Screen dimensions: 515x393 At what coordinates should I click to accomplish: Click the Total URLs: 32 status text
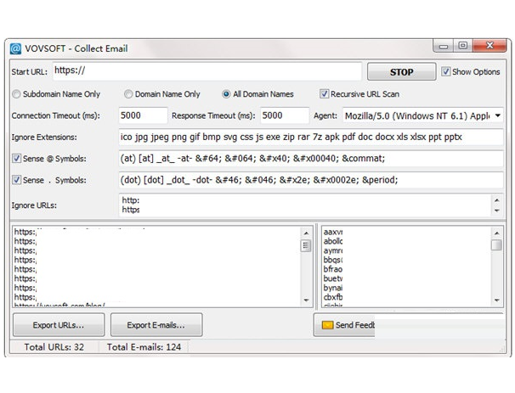pos(54,347)
